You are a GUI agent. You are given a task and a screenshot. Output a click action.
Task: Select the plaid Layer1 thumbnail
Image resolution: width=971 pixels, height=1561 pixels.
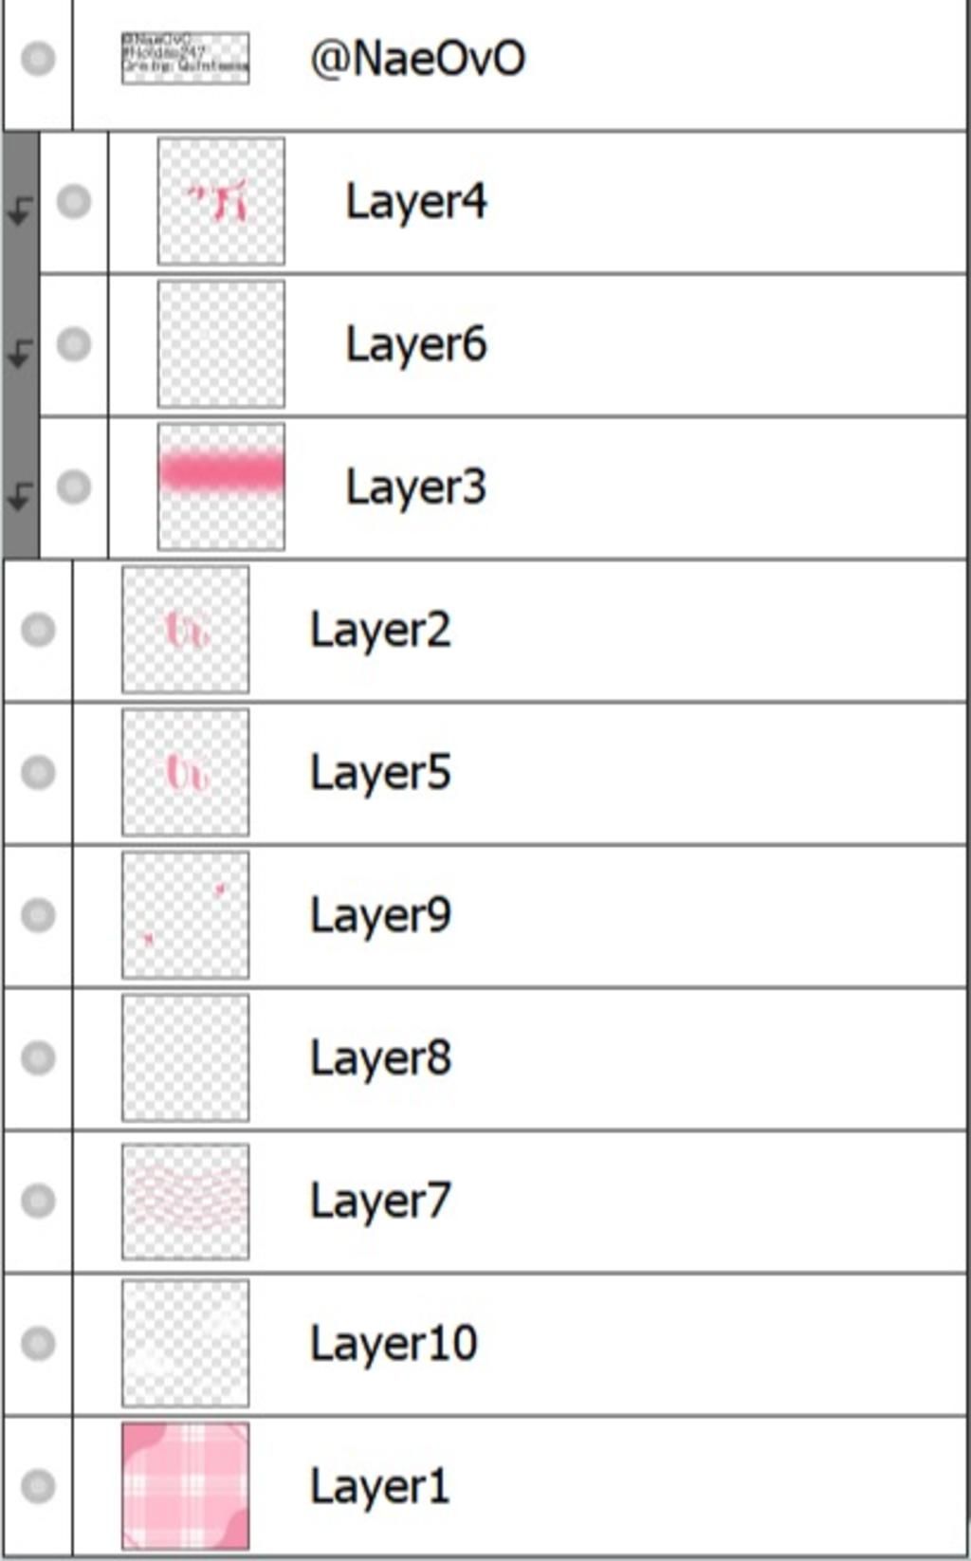(186, 1486)
